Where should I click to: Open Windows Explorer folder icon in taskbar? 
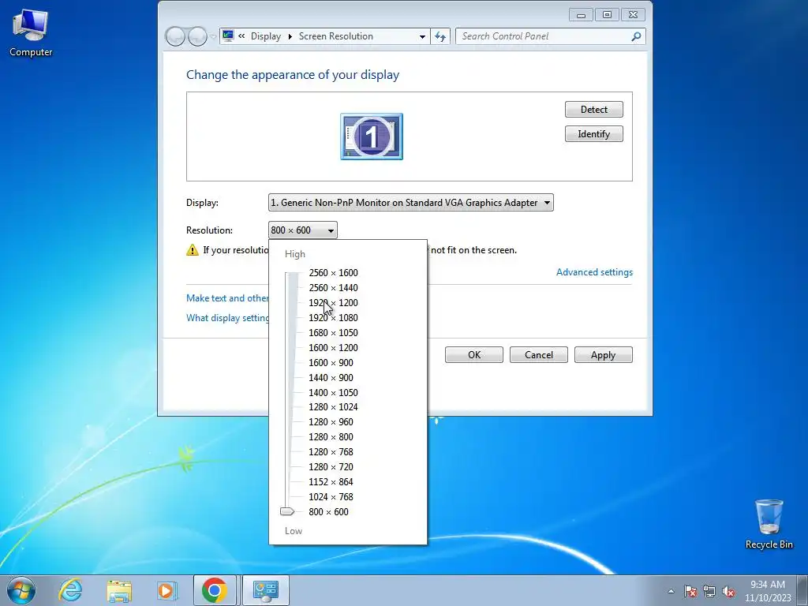pyautogui.click(x=119, y=590)
